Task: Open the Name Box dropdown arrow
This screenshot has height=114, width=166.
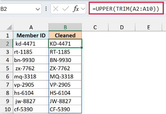Action: coord(38,9)
